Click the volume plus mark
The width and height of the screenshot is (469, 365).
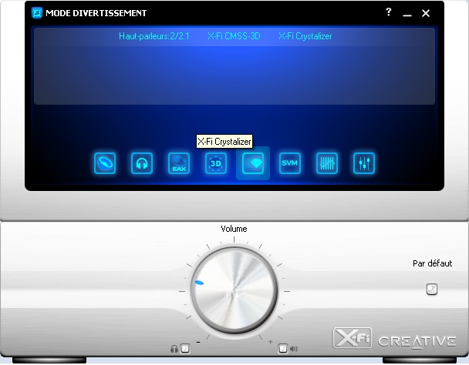click(x=271, y=342)
